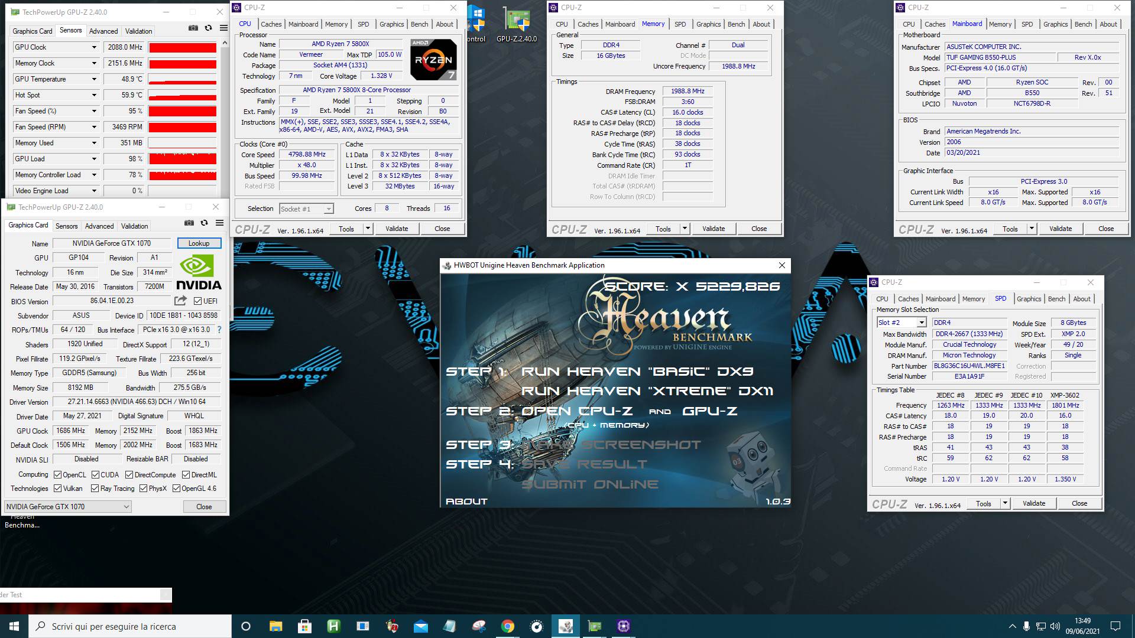Viewport: 1135px width, 638px height.
Task: Click the volume icon in system tray
Action: [1054, 626]
